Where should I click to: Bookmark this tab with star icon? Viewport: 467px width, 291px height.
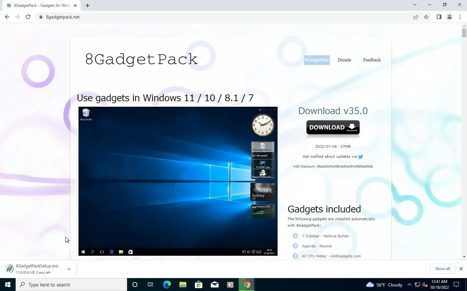click(426, 17)
